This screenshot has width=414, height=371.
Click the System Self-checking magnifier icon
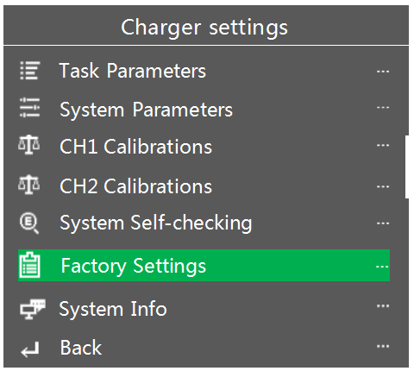pyautogui.click(x=29, y=223)
